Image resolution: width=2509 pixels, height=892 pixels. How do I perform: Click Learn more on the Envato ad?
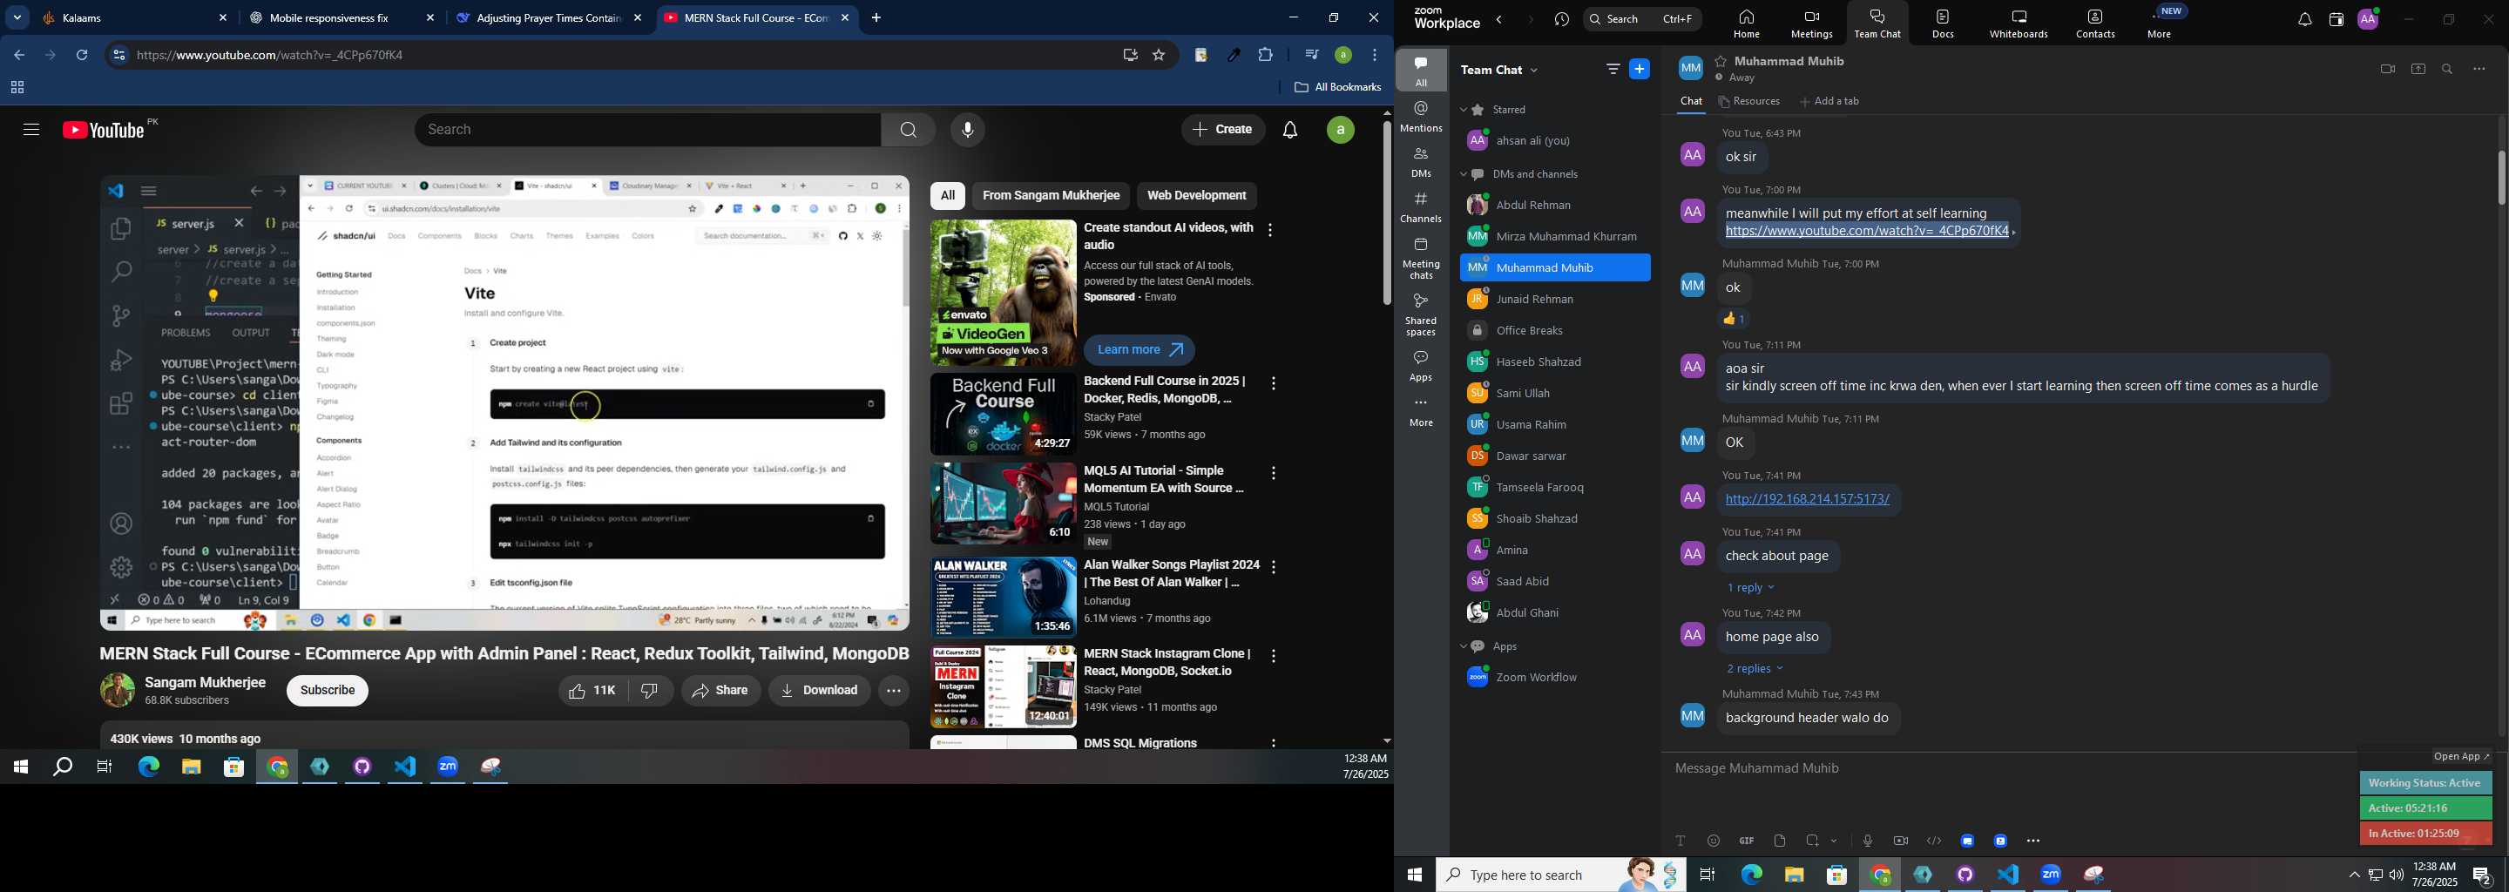[x=1139, y=349]
